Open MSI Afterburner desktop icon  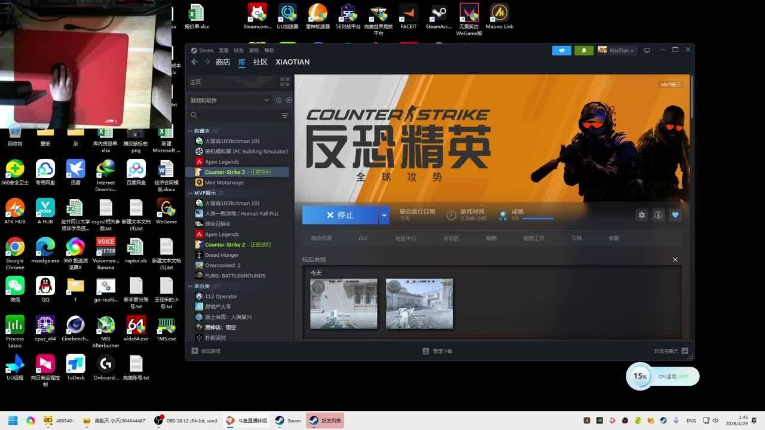pos(106,331)
